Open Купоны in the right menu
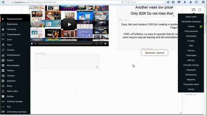This screenshot has width=207, height=116. coord(191,51)
